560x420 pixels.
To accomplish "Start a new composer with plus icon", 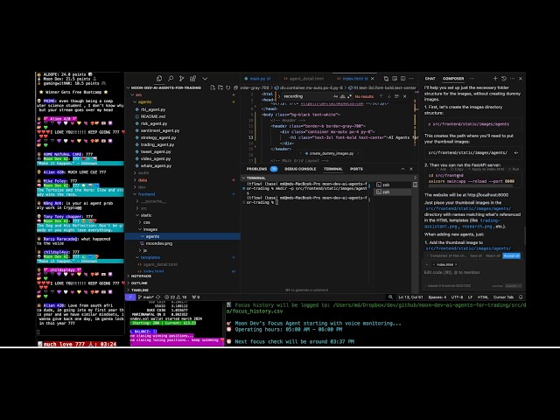I will [495, 79].
